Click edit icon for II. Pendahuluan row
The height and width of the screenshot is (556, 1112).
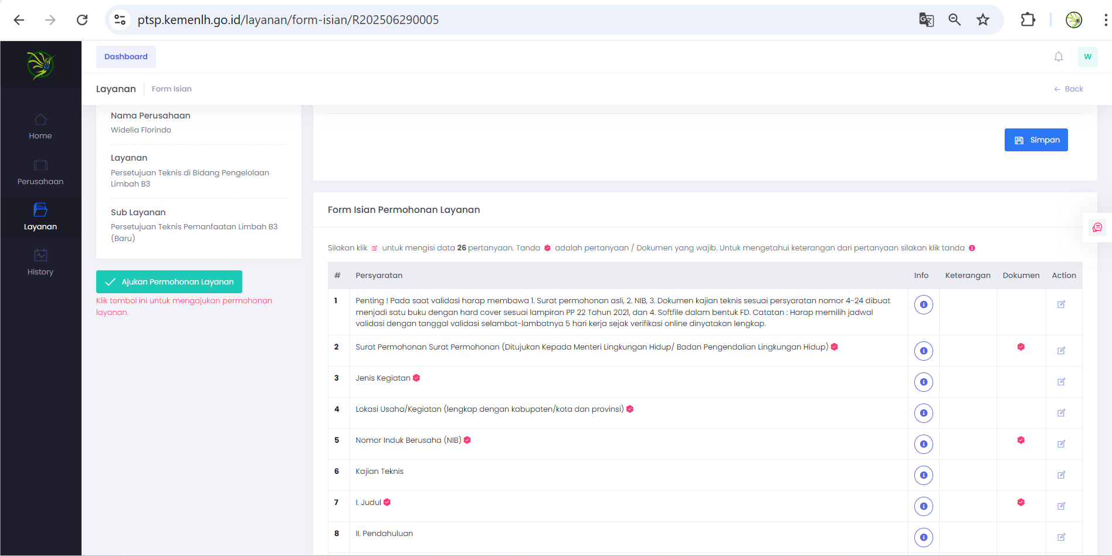point(1061,537)
